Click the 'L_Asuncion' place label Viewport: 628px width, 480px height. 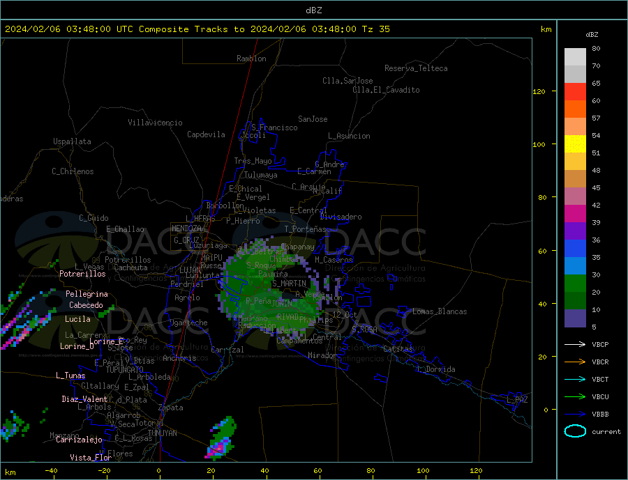click(x=349, y=136)
